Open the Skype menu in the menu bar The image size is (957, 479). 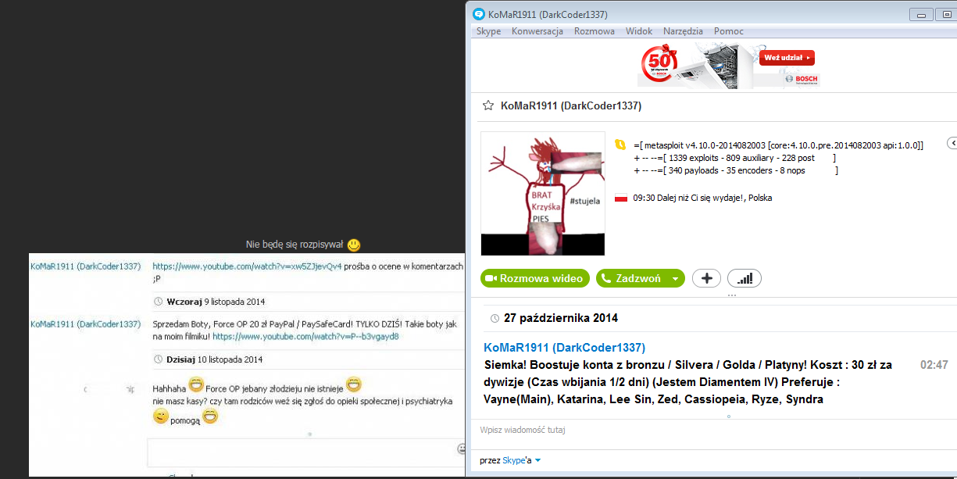pos(488,31)
